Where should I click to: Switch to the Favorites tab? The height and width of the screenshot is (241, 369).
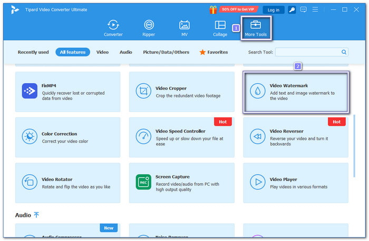point(213,52)
